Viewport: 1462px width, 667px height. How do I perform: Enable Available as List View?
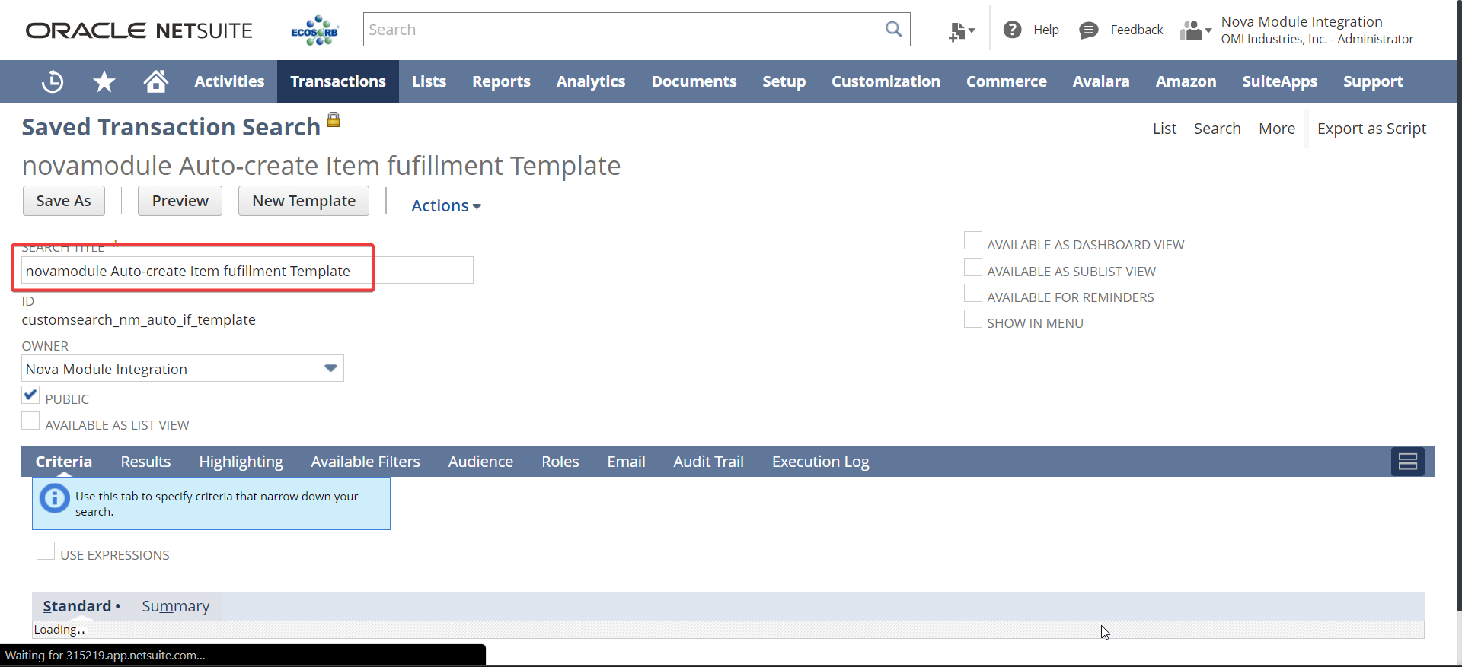click(x=30, y=421)
